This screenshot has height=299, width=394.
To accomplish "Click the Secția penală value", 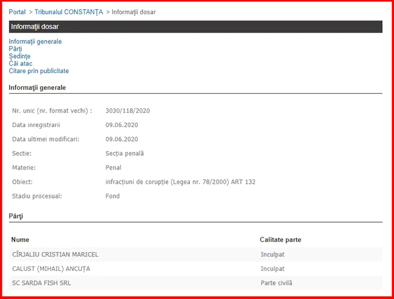I will point(124,153).
